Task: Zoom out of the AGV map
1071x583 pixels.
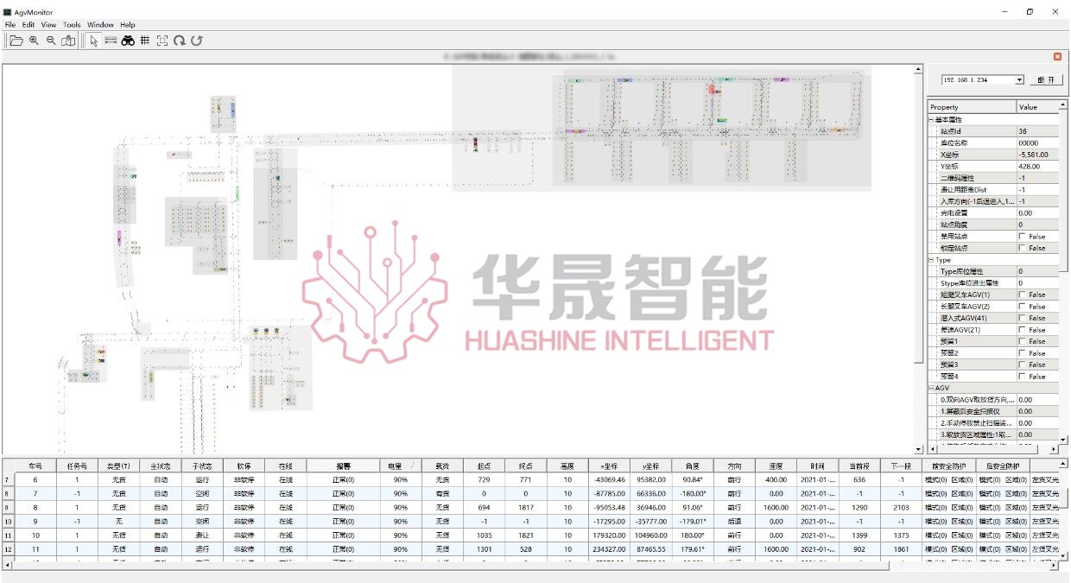Action: pos(51,41)
